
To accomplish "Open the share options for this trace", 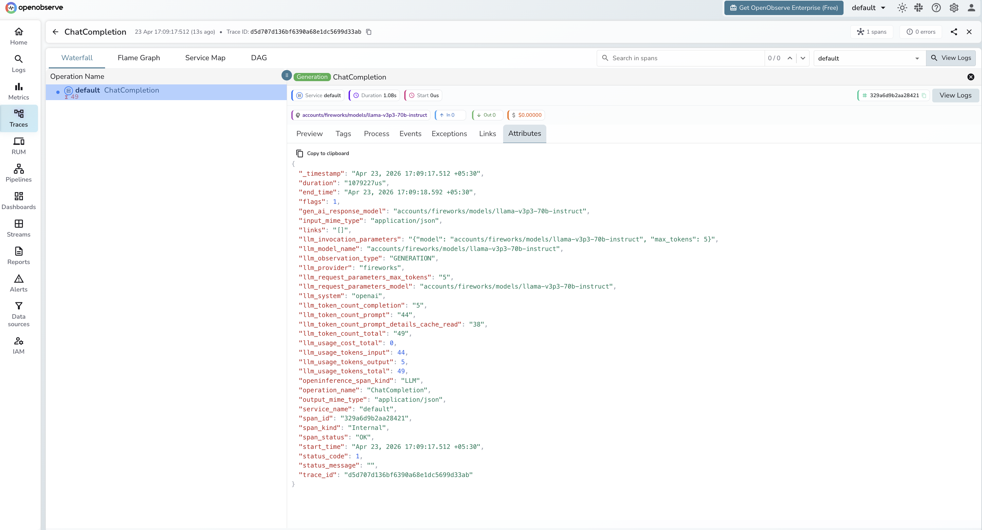I will (954, 32).
